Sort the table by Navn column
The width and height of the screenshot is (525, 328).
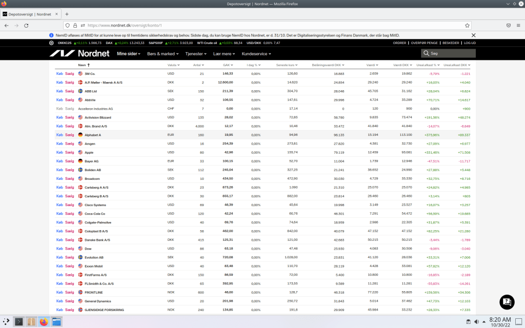[84, 65]
